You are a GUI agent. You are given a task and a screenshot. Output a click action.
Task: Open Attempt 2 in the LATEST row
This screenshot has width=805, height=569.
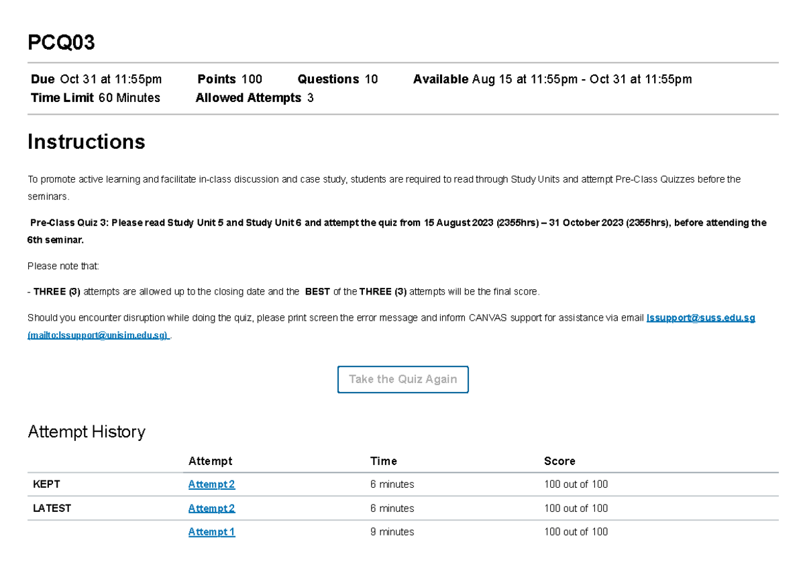click(211, 508)
